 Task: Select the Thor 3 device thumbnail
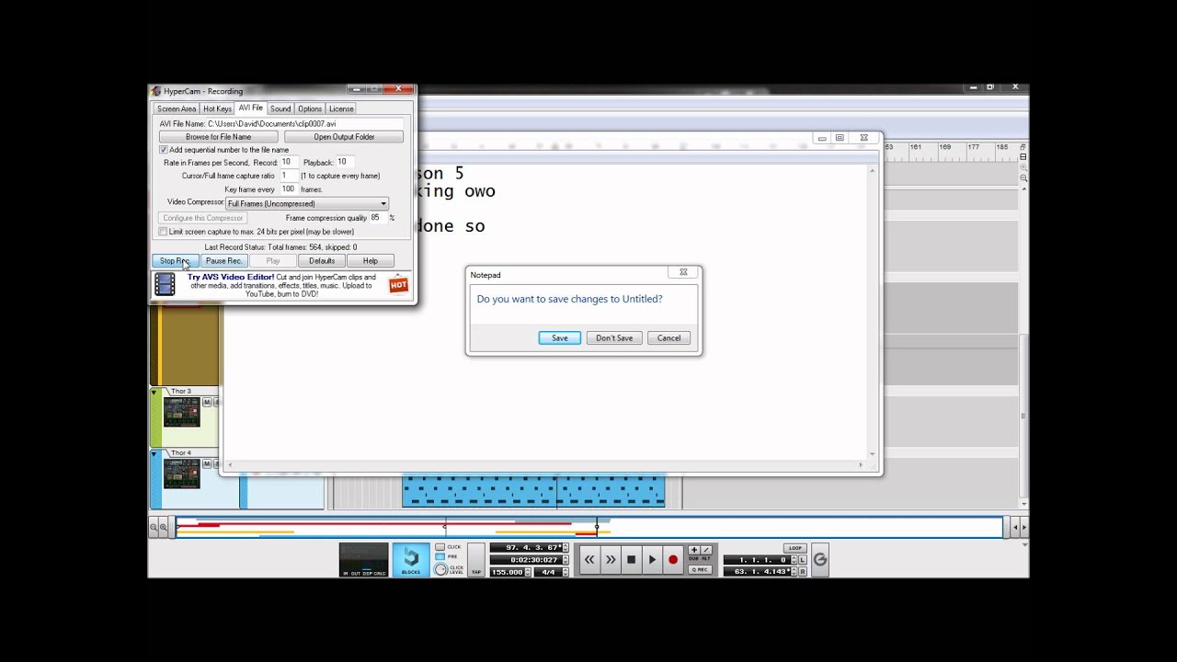[x=181, y=412]
